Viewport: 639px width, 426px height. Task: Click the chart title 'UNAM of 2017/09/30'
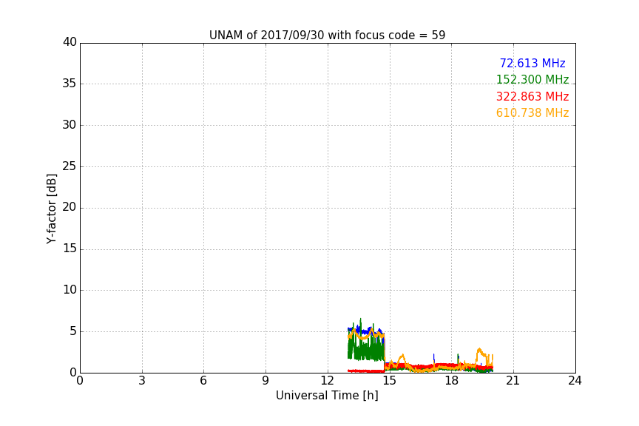pyautogui.click(x=327, y=35)
